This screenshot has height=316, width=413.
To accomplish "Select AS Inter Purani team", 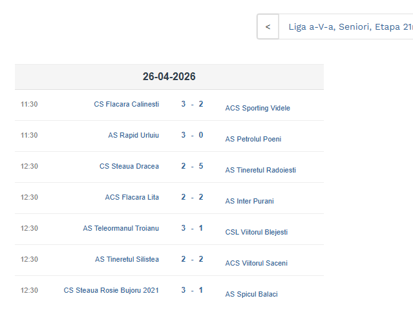I will click(x=249, y=201).
